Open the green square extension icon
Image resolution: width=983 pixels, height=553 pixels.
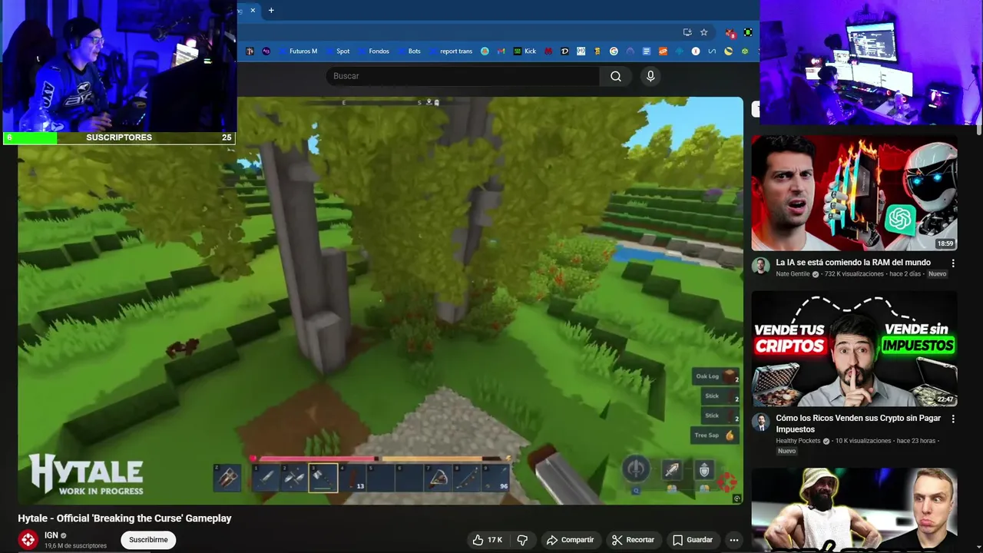pyautogui.click(x=748, y=32)
